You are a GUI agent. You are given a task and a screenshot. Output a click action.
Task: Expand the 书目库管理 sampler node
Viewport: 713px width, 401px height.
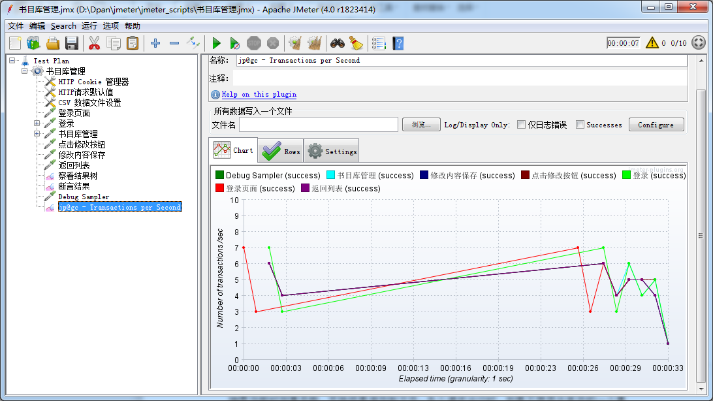coord(37,134)
